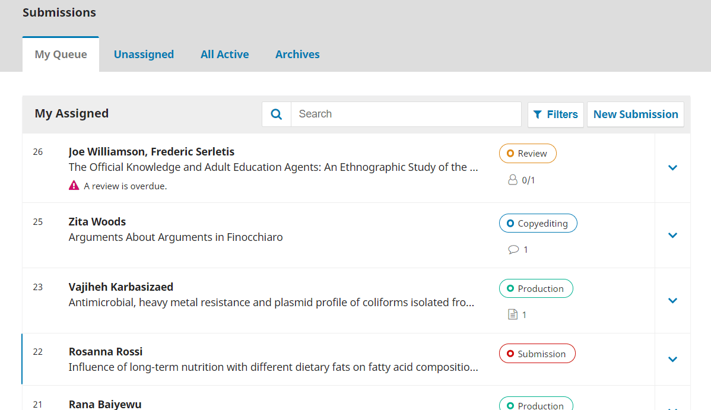Switch to the Unassigned tab
This screenshot has height=410, width=711.
pos(144,55)
